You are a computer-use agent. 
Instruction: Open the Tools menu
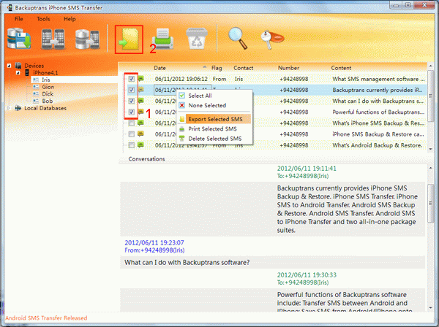43,19
